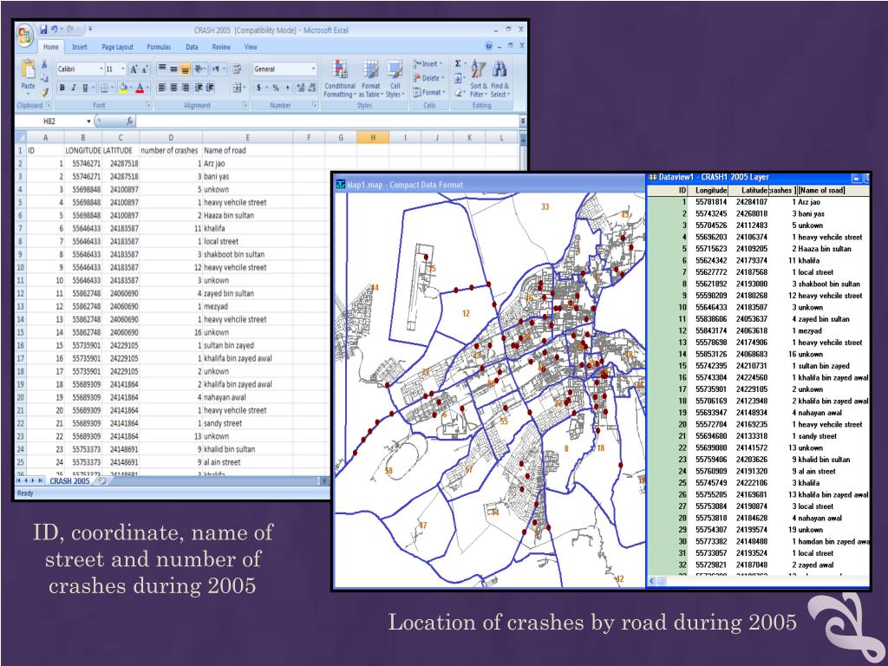Click the Save icon in quick access toolbar
888x666 pixels.
point(43,29)
